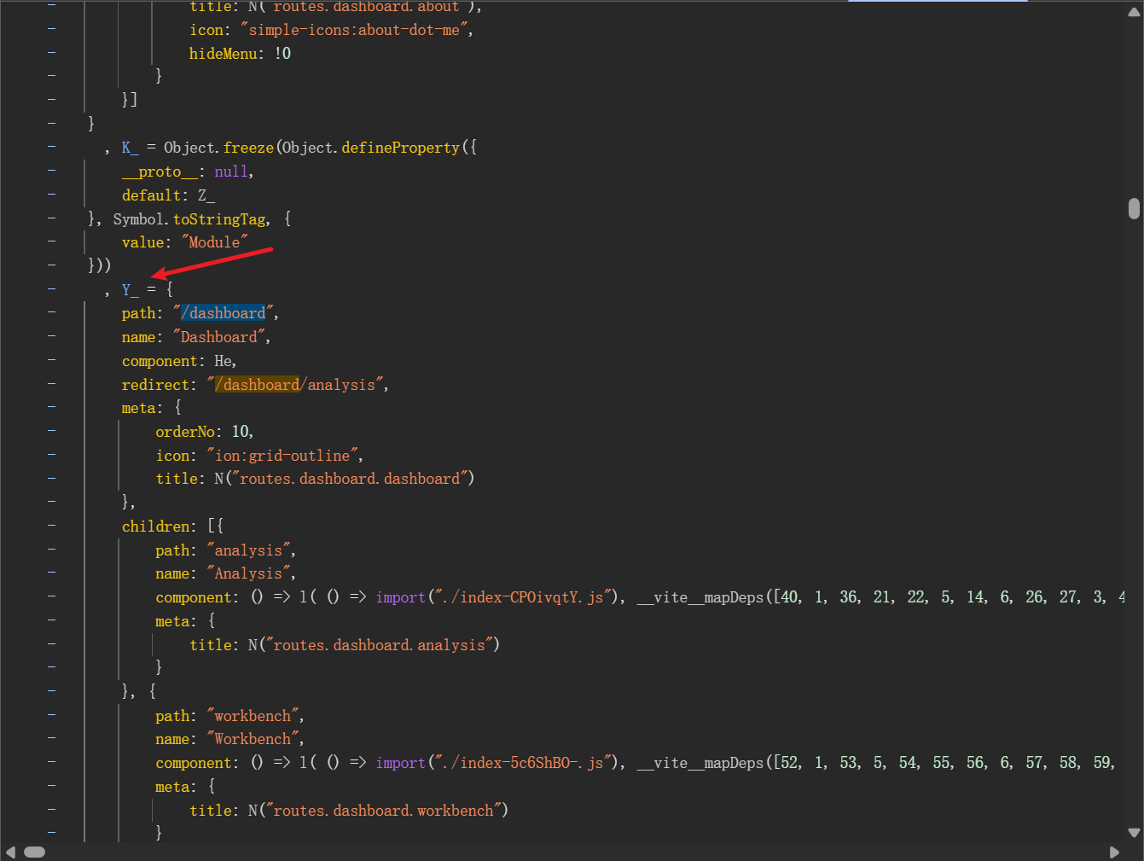Click the "simple-icons:about-dot-me" string
Image resolution: width=1144 pixels, height=861 pixels.
tap(354, 30)
